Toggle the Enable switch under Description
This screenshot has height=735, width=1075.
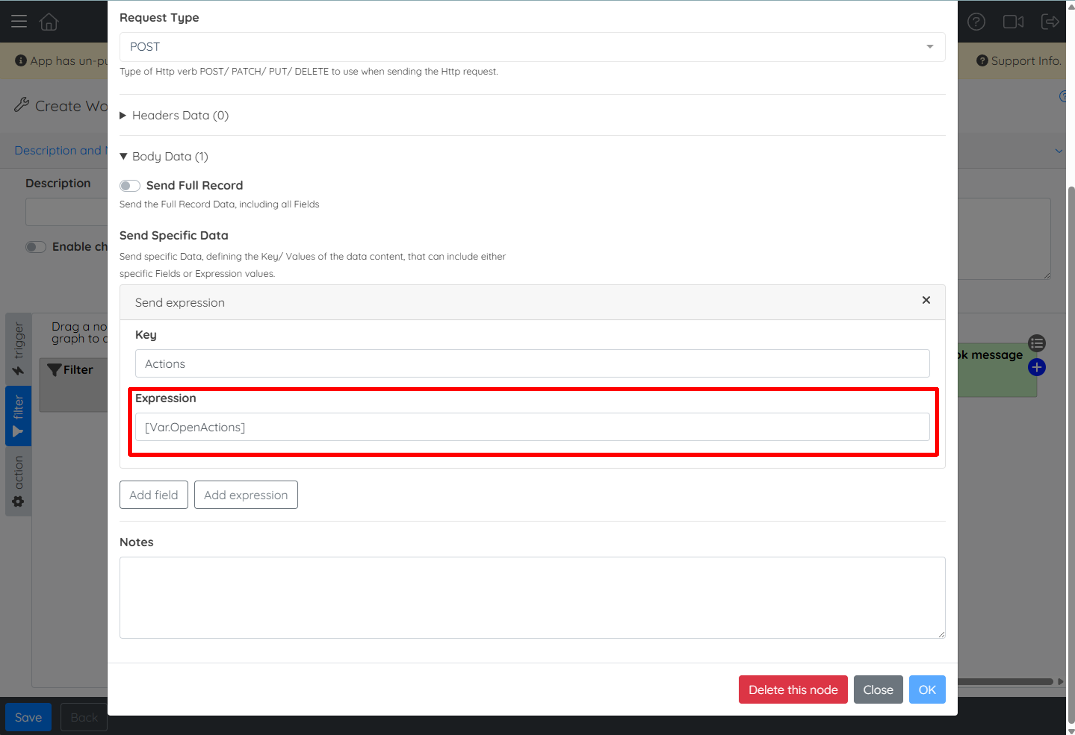tap(36, 247)
